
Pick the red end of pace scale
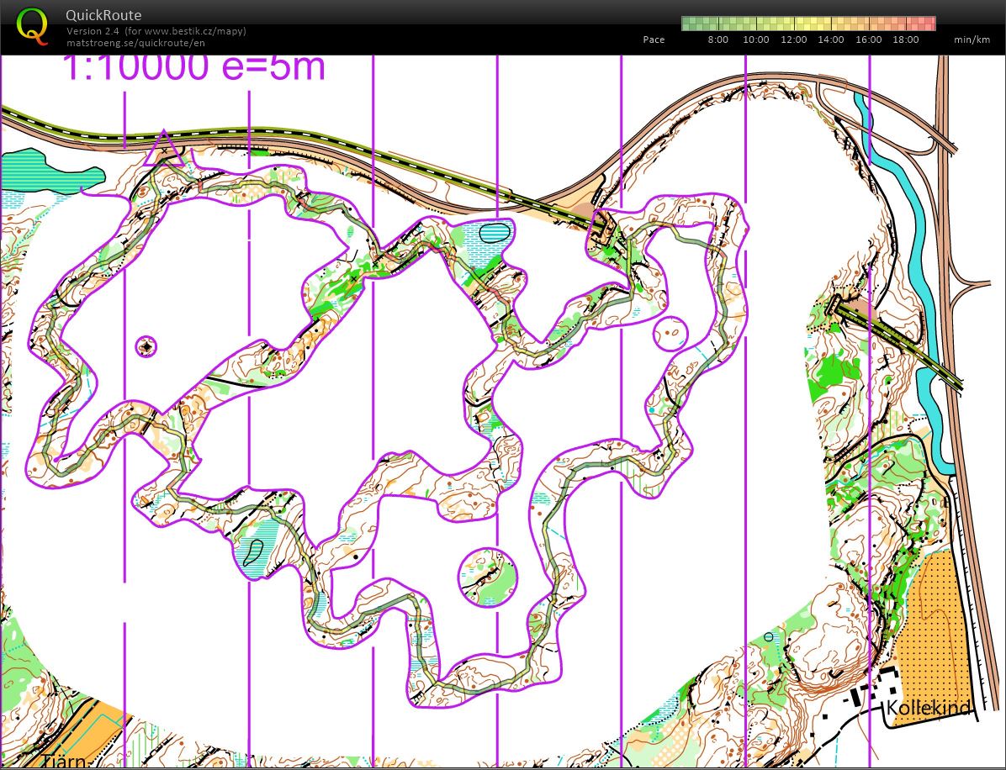tap(928, 23)
